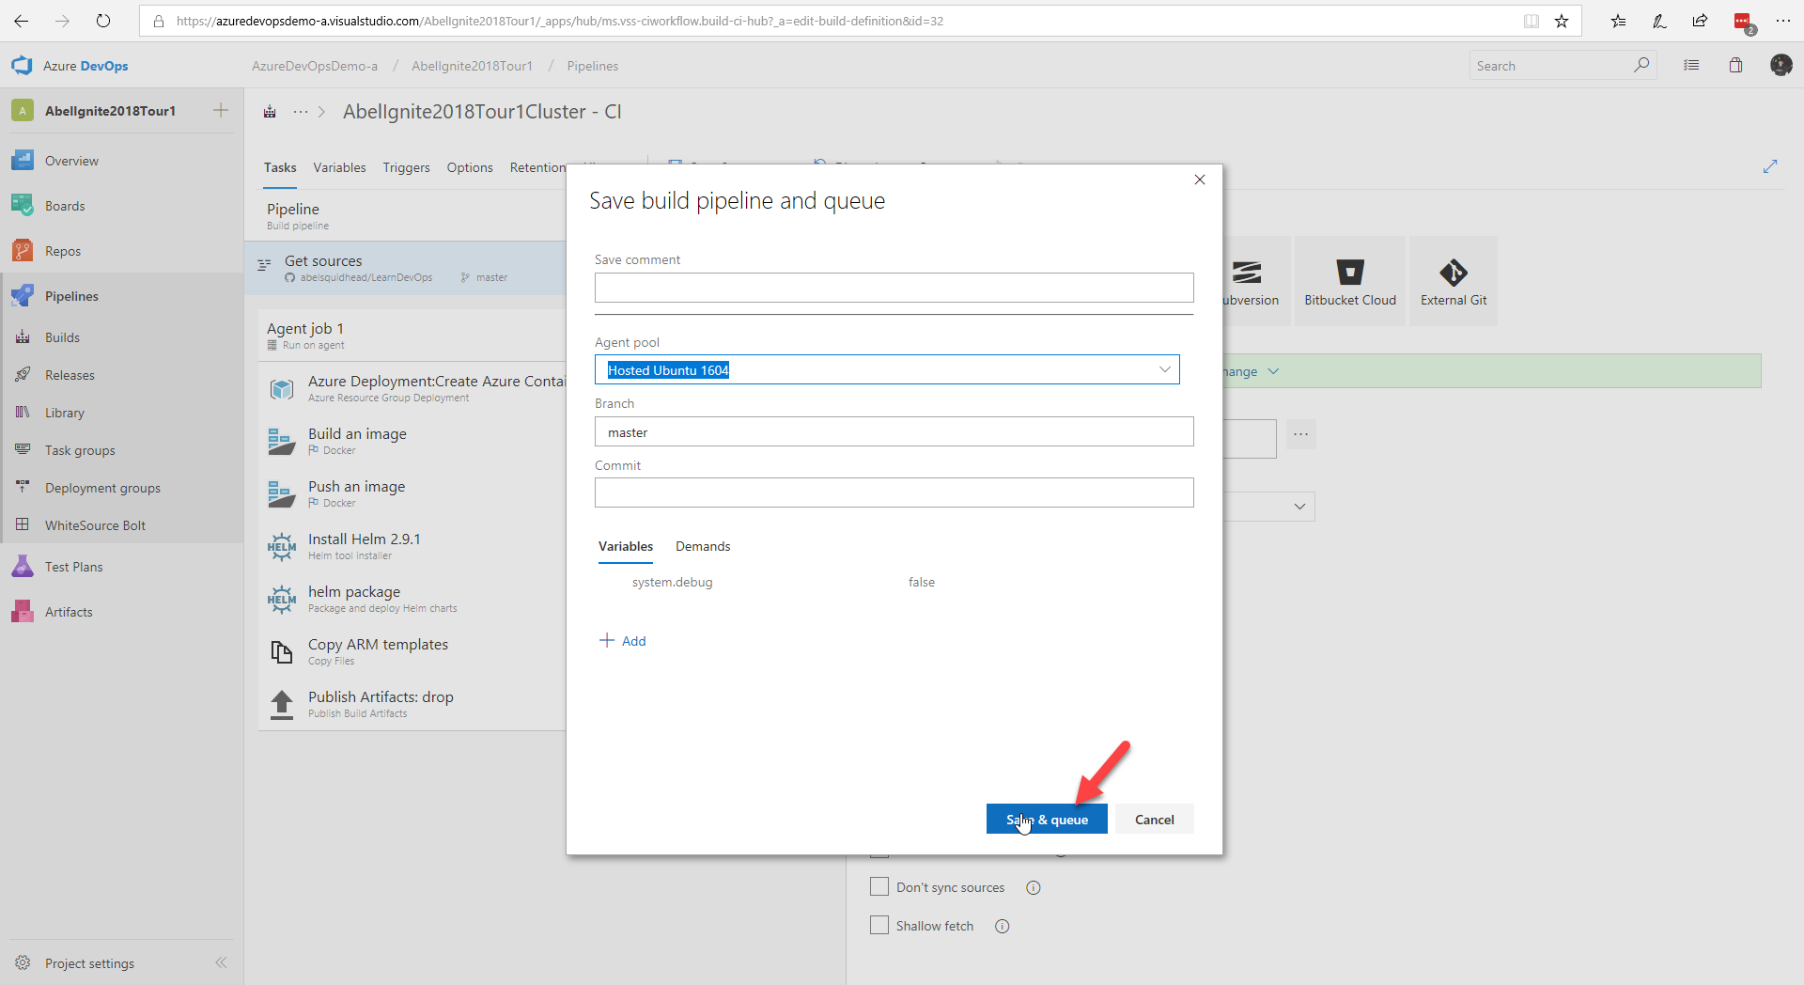Click the browser back arrow

point(21,21)
